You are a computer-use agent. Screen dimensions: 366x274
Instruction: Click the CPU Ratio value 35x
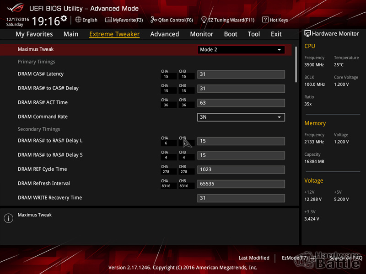pyautogui.click(x=308, y=104)
